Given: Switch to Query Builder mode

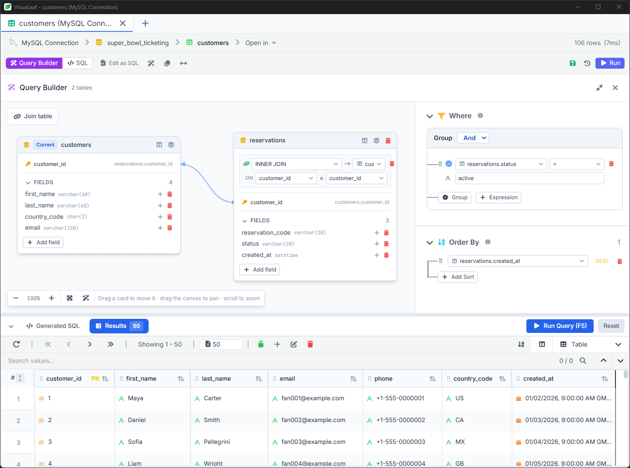Looking at the screenshot, I should (x=34, y=63).
